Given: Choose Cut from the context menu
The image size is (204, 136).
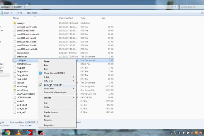Looking at the screenshot, I should pyautogui.click(x=57, y=103).
